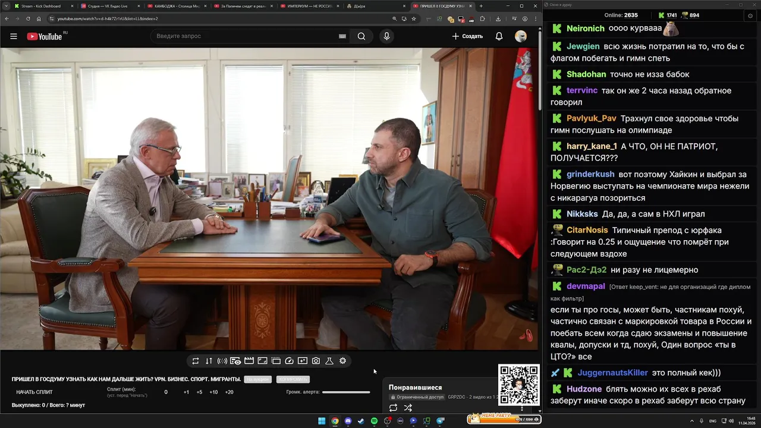Reload the page in Chrome
The height and width of the screenshot is (428, 761).
coord(28,18)
